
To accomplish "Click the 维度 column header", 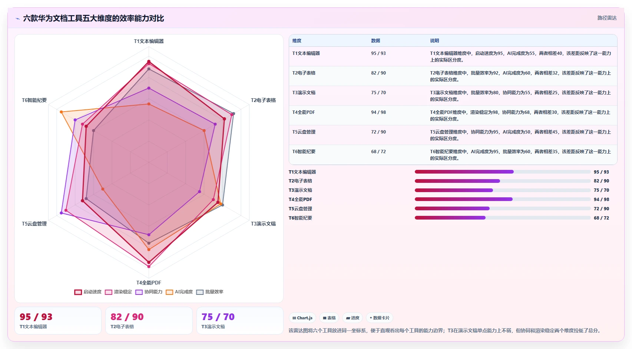I will pos(297,41).
